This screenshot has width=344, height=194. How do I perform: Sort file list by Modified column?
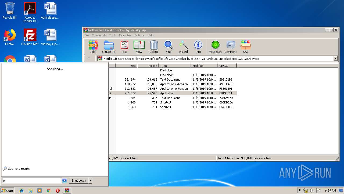[x=204, y=66]
